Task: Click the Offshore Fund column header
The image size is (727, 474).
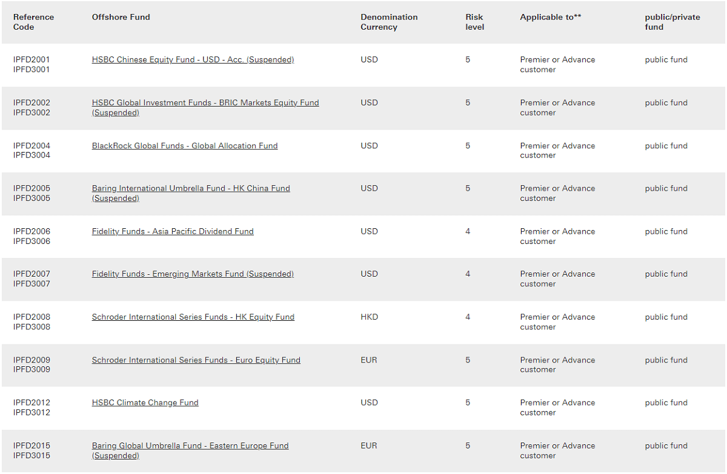Action: (x=121, y=17)
